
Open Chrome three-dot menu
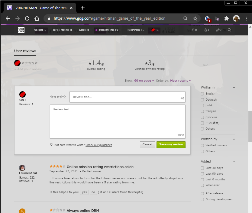[246, 18]
